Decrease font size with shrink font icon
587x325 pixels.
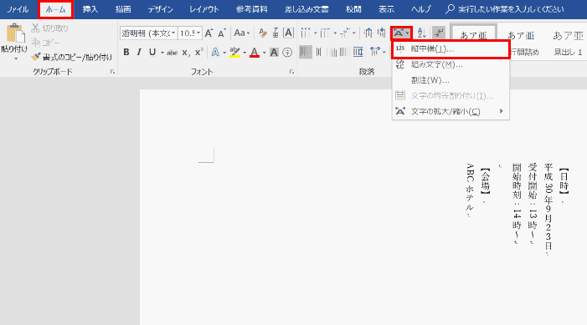click(222, 33)
